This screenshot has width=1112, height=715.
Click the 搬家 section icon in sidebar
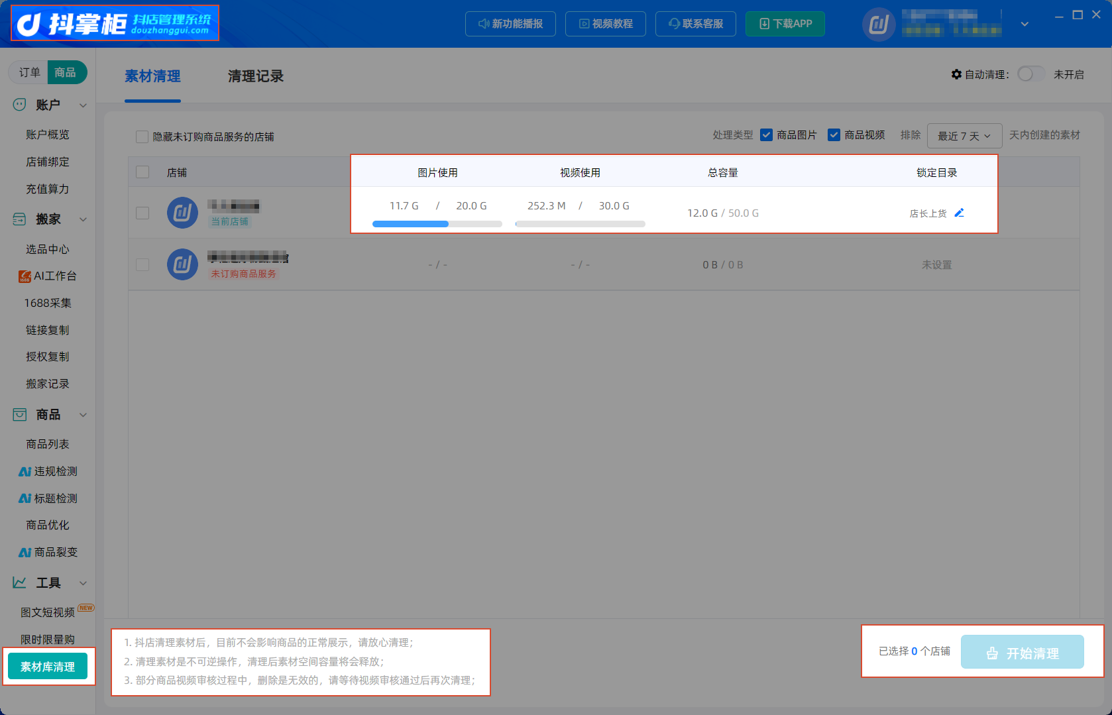pos(20,219)
